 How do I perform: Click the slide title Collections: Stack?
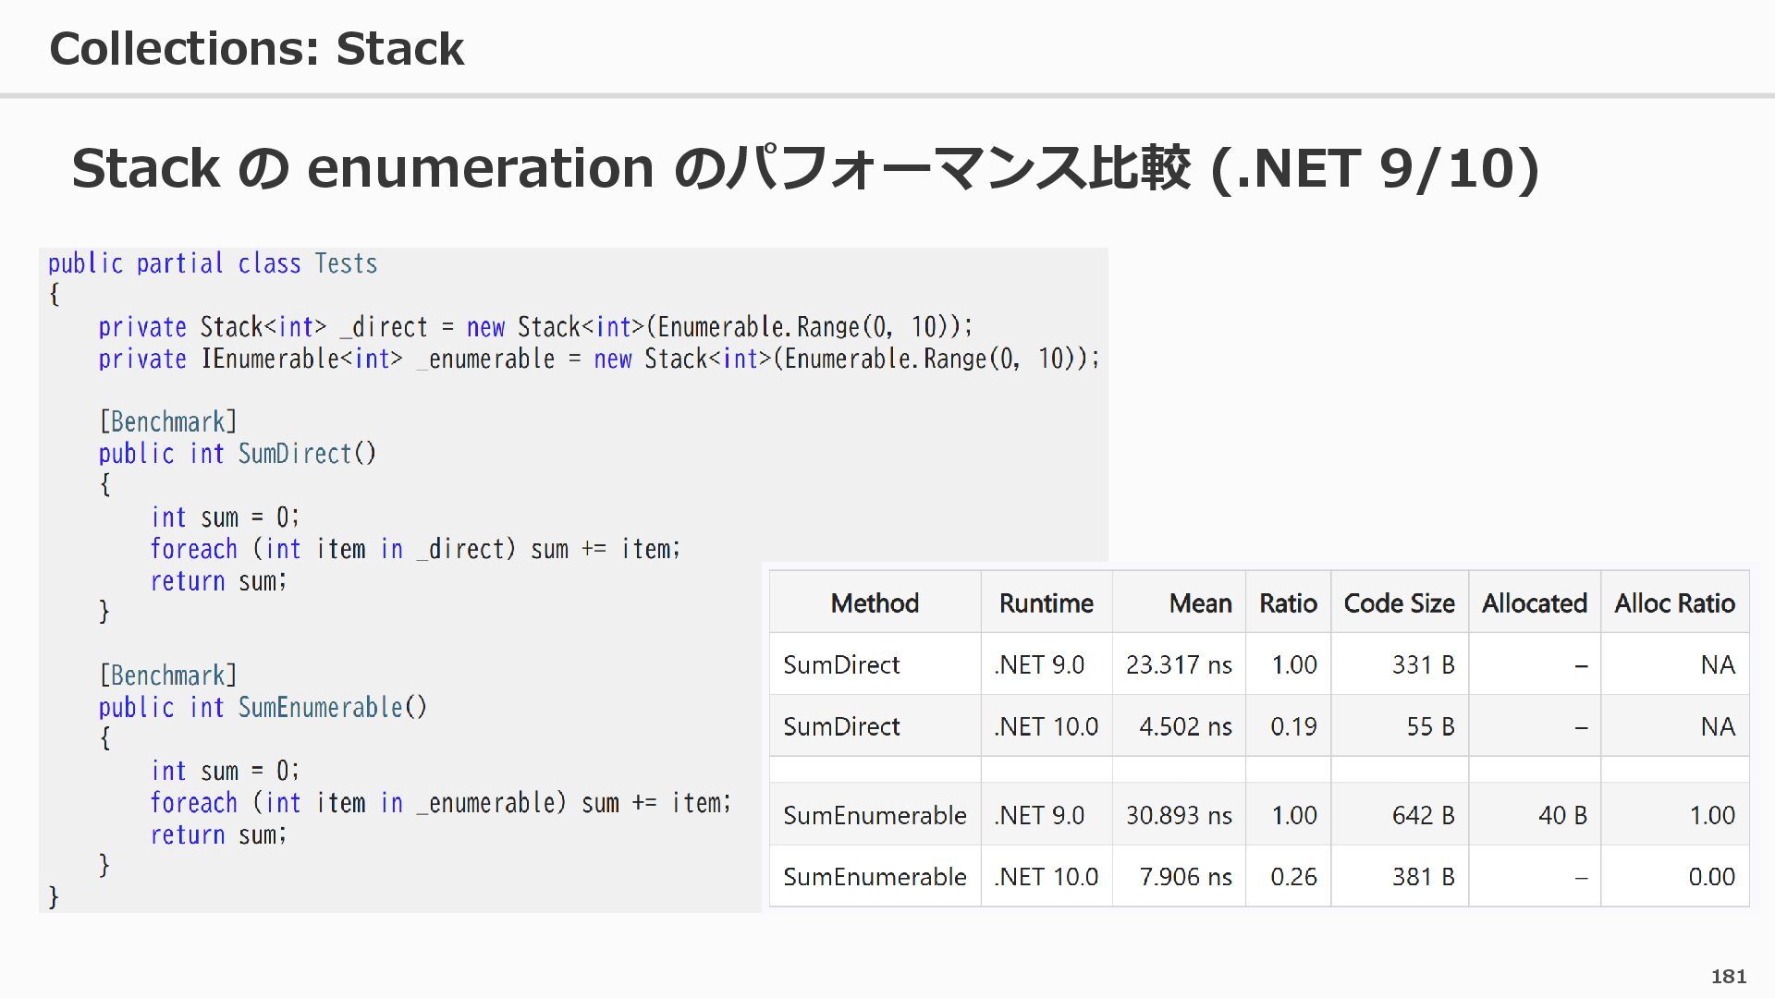[x=256, y=48]
